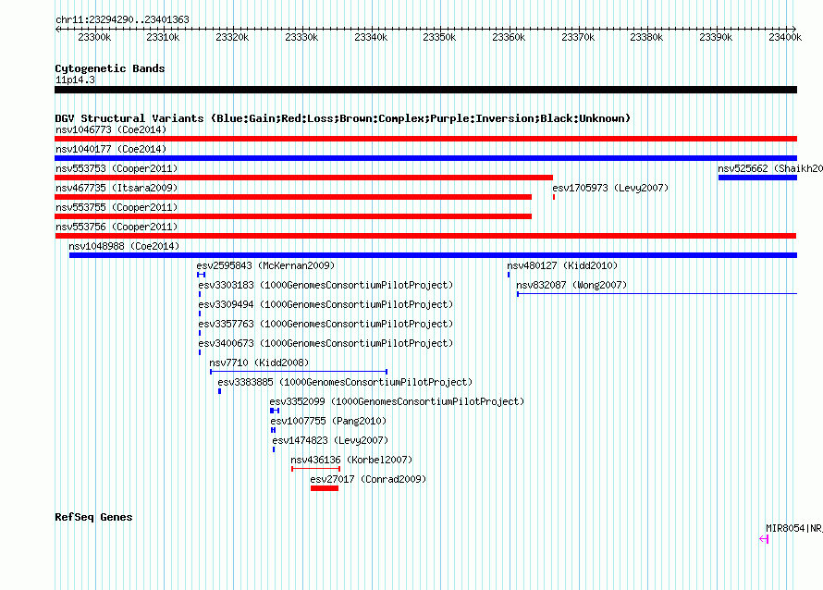
Task: Open the nsv553755 (Cooper2011) variant label
Action: click(x=117, y=207)
